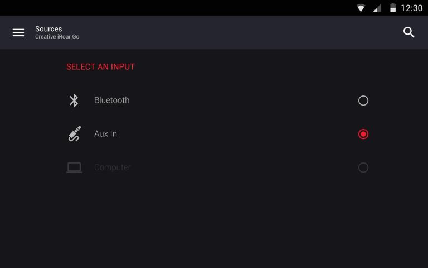Choose the Aux In input label
This screenshot has width=428, height=268.
105,134
